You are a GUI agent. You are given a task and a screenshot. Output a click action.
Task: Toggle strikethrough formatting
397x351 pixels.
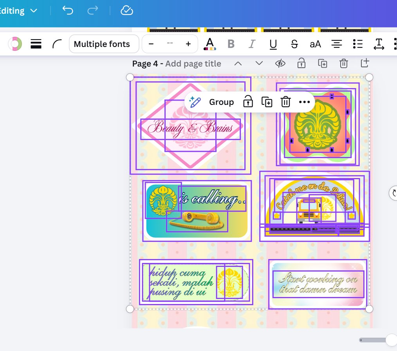tap(294, 44)
